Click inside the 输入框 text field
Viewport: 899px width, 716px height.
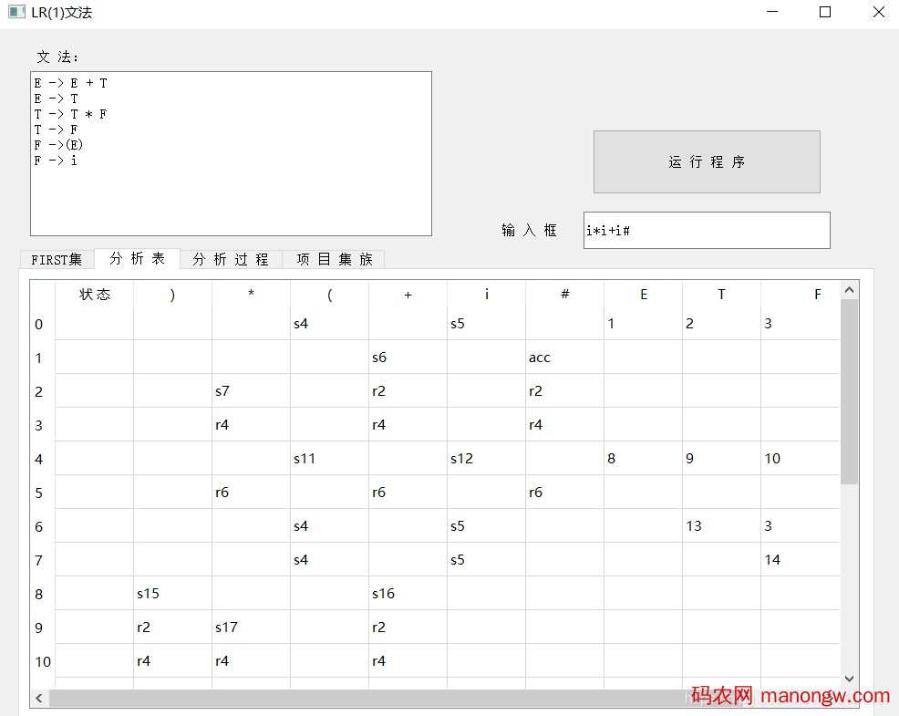707,230
